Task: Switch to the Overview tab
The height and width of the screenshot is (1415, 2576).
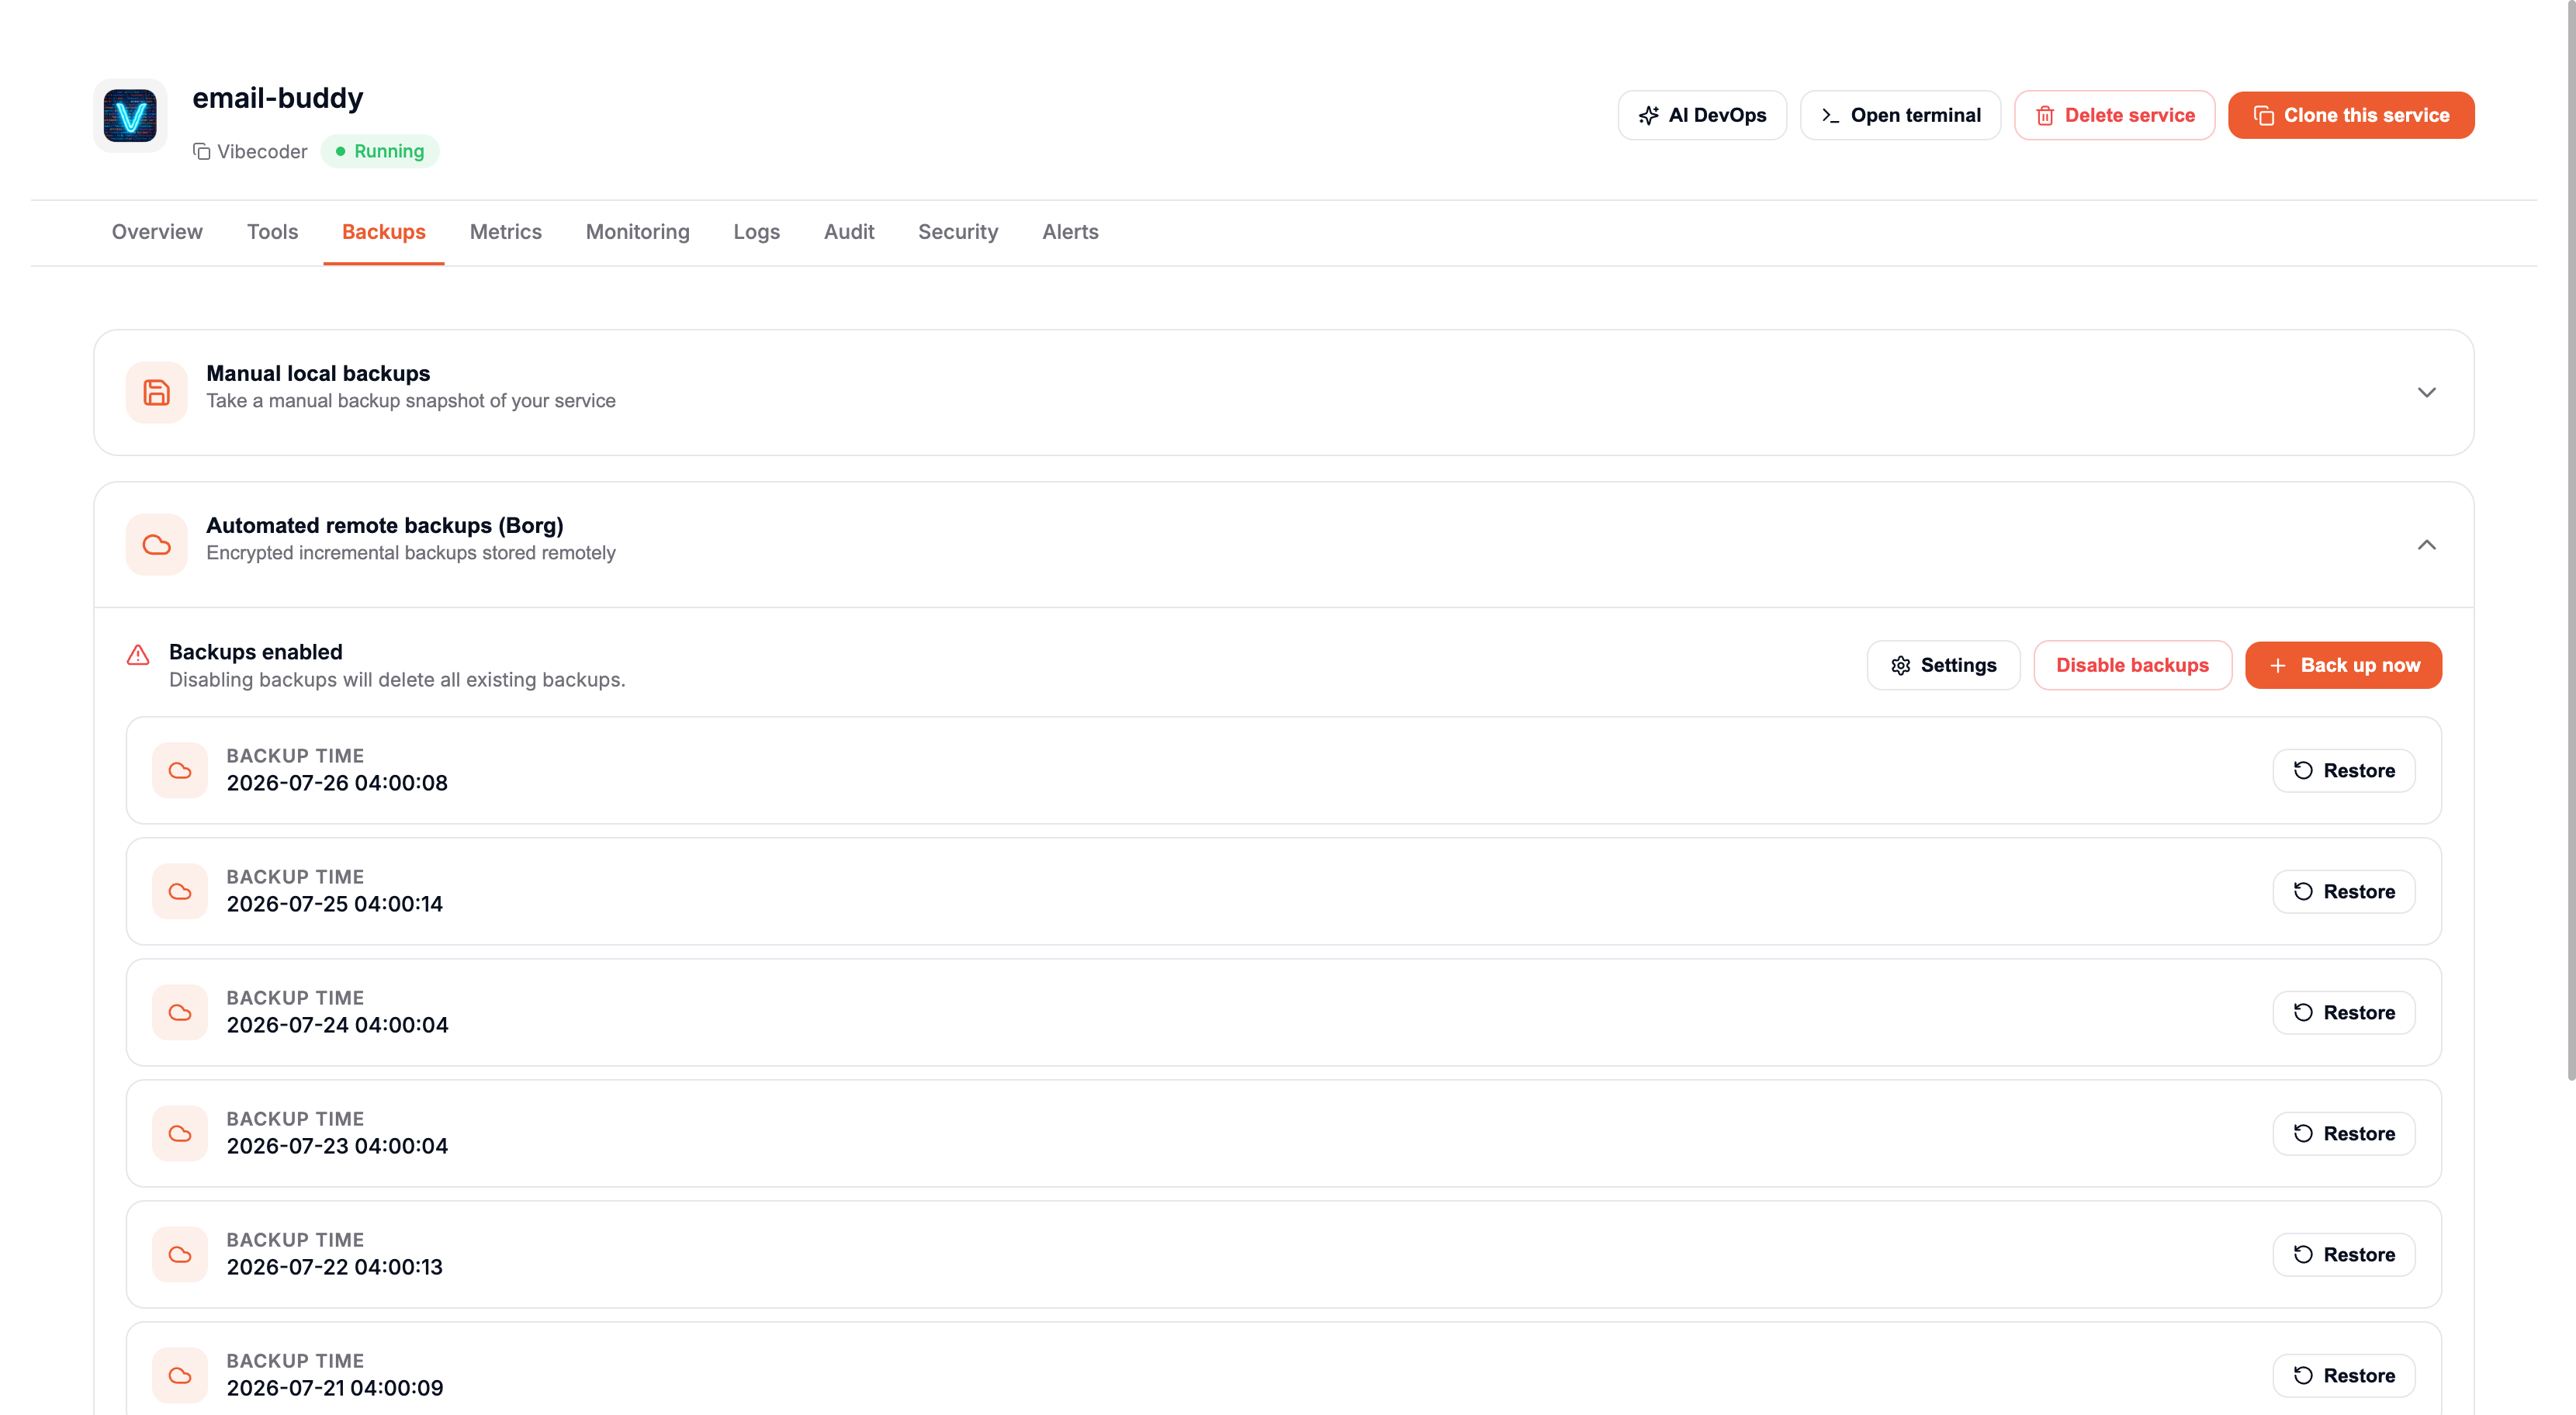Action: tap(157, 232)
